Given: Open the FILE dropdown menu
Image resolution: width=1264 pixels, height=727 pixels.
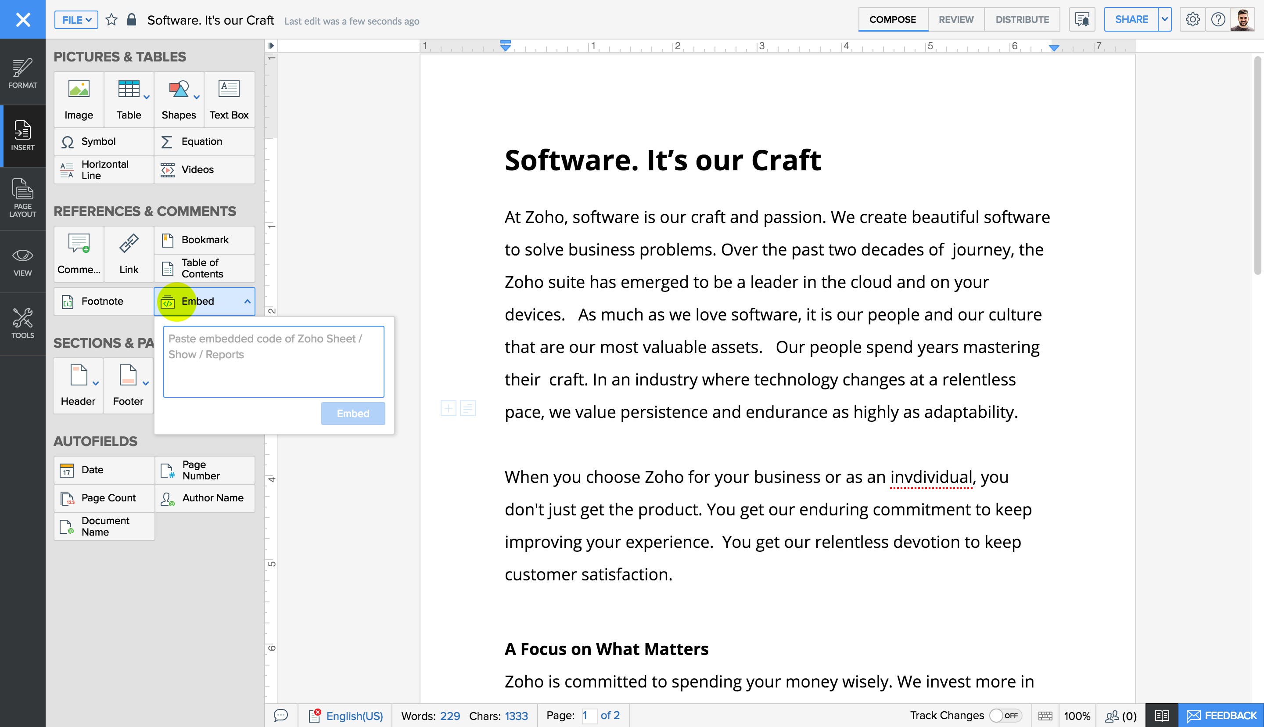Looking at the screenshot, I should (x=76, y=20).
